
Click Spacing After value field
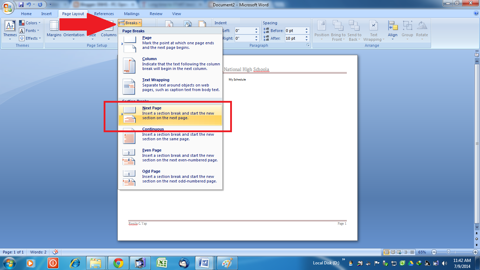pyautogui.click(x=294, y=38)
